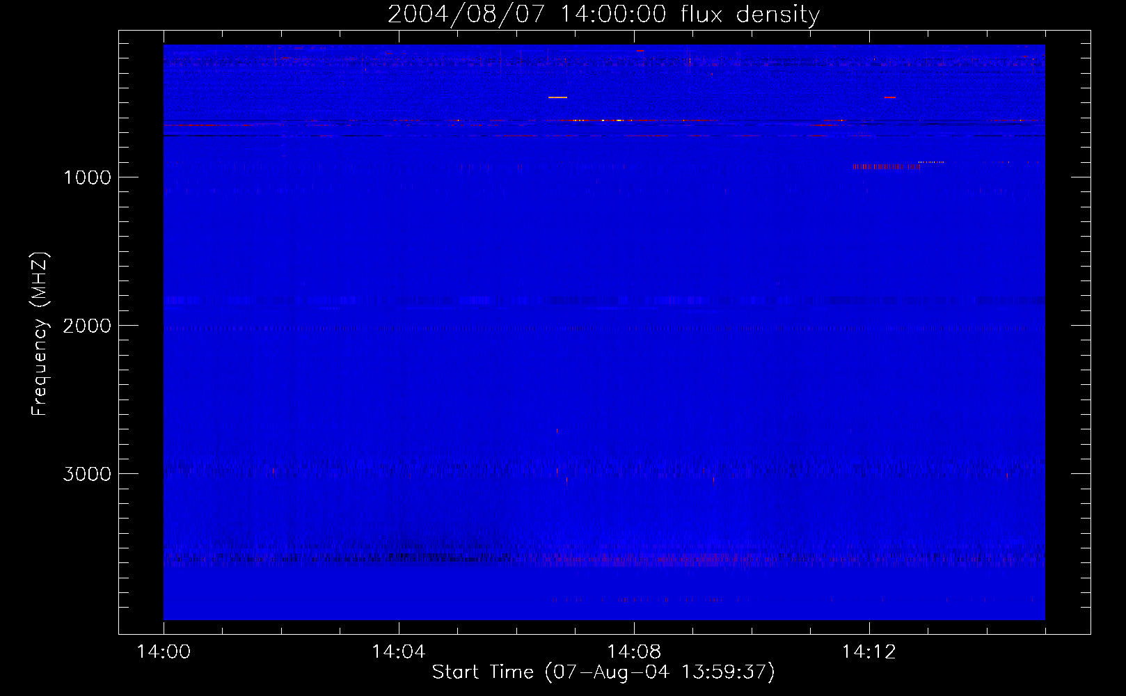The height and width of the screenshot is (696, 1126).
Task: Click the 2000 frequency tick label
Action: tap(87, 326)
